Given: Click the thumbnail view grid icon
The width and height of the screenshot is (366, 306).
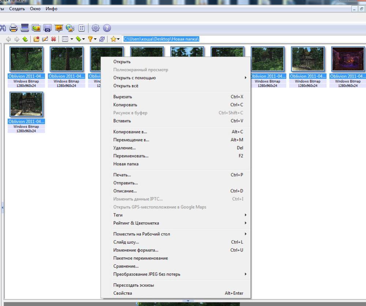Looking at the screenshot, I should pyautogui.click(x=65, y=39).
